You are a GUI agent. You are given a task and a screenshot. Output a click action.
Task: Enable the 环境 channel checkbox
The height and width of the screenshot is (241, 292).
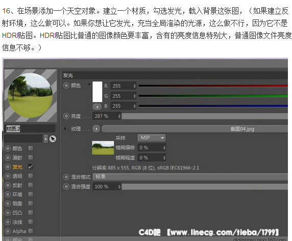pyautogui.click(x=31, y=194)
